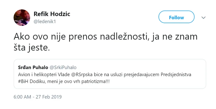Click the word "Dodiku" in quoted tweet
Screen dimensions: 216x109
pos(38,81)
